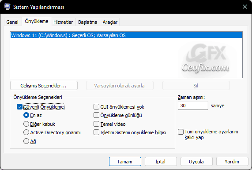Open the Araçlar tab
The height and width of the screenshot is (170, 252).
click(x=110, y=22)
